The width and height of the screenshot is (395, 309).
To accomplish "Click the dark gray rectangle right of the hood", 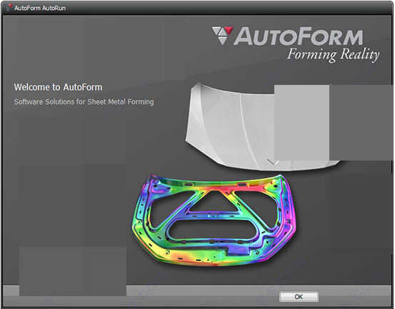I will (x=361, y=123).
